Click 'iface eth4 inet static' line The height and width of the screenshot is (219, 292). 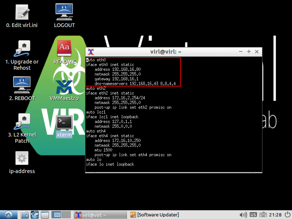(x=110, y=136)
